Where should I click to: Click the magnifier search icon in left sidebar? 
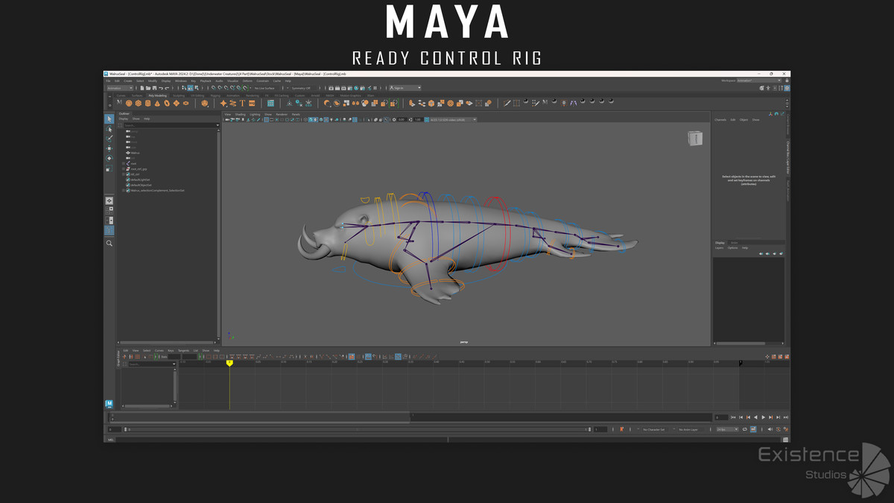pyautogui.click(x=109, y=243)
